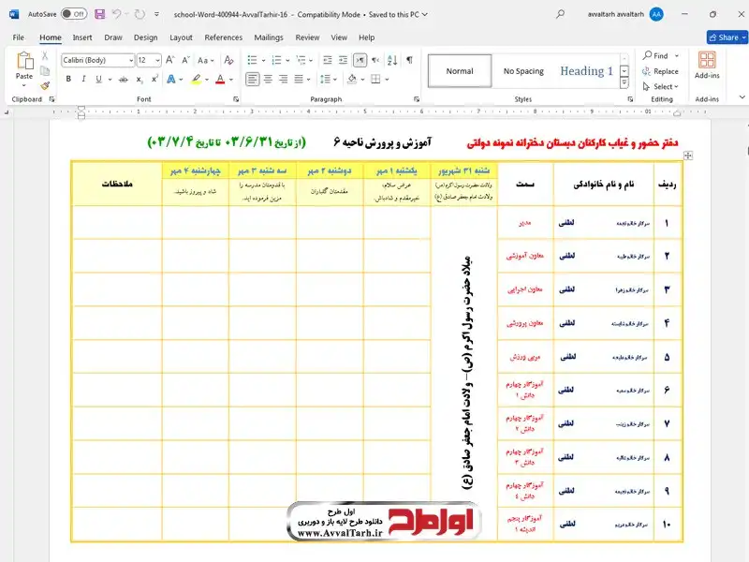Open the Font dialog launcher

[x=236, y=99]
